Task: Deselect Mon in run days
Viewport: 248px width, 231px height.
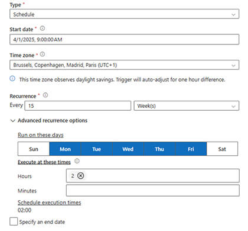Action: click(65, 149)
